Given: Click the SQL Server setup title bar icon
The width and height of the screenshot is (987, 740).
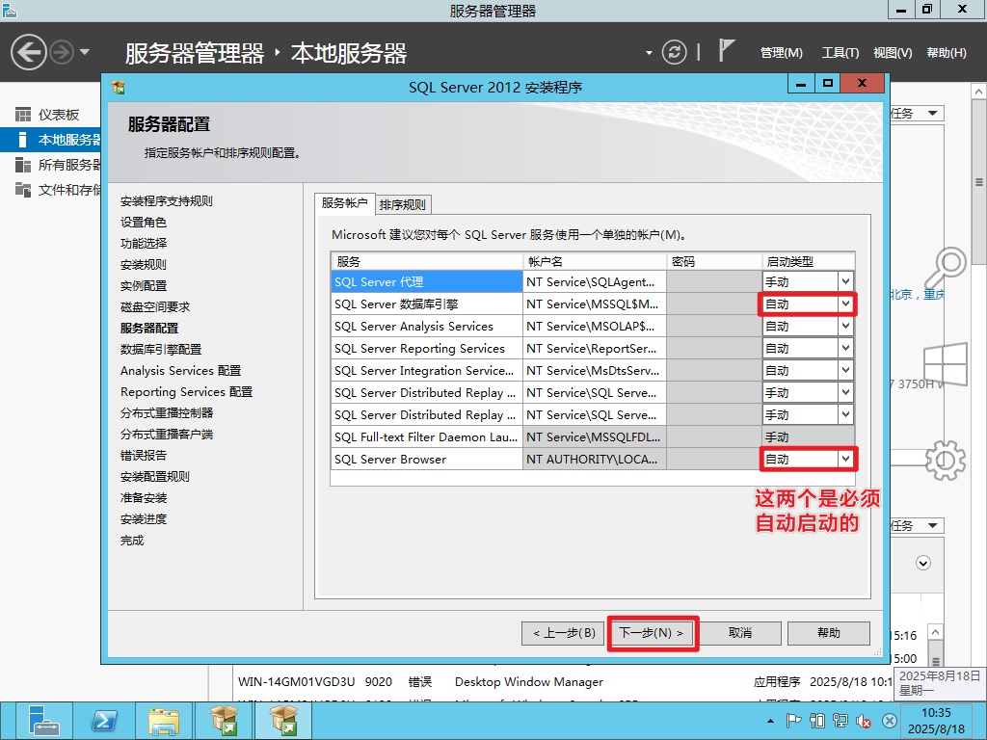Looking at the screenshot, I should (119, 87).
